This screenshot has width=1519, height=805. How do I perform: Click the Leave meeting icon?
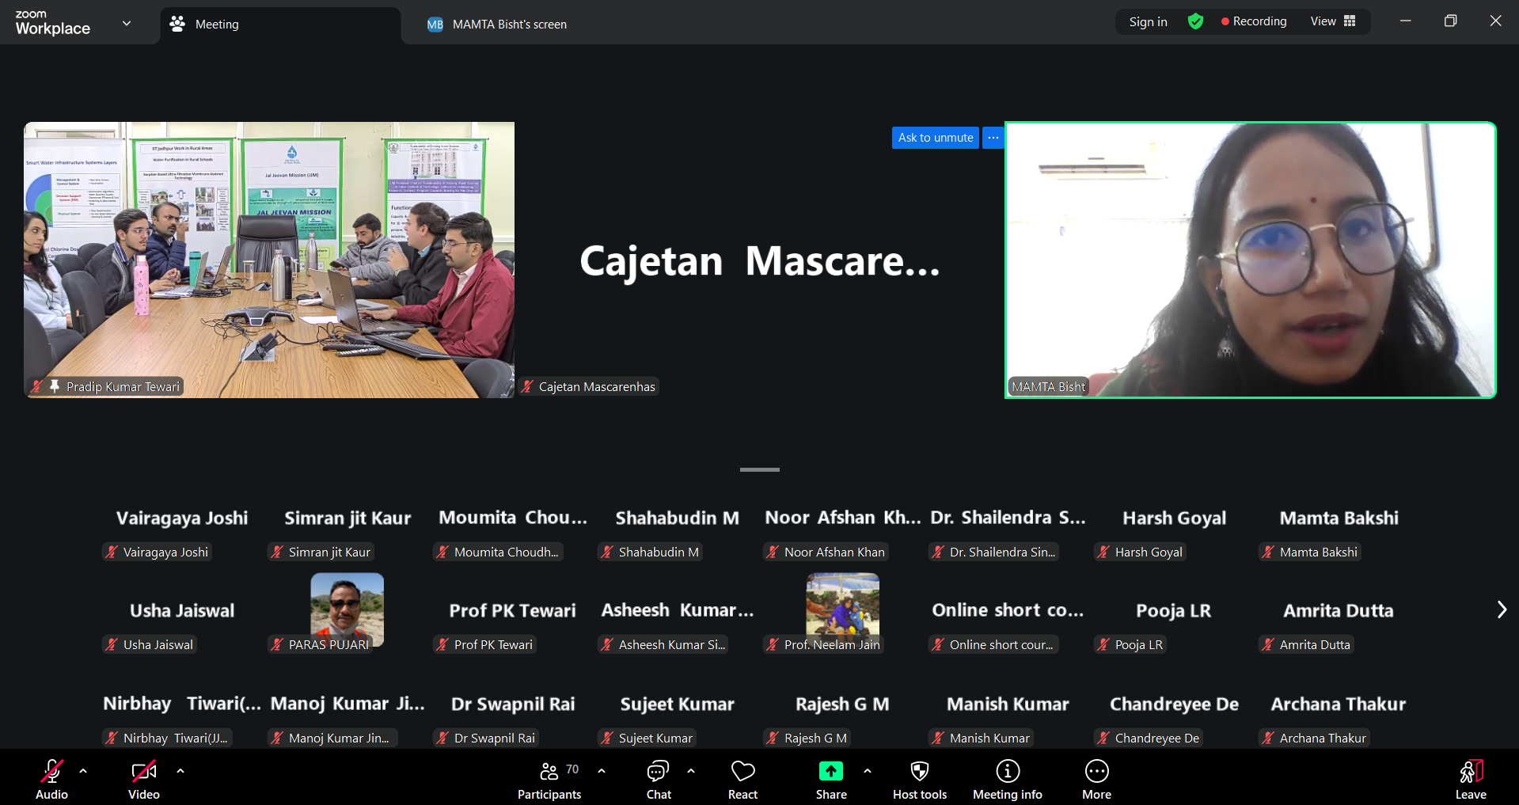tap(1470, 772)
